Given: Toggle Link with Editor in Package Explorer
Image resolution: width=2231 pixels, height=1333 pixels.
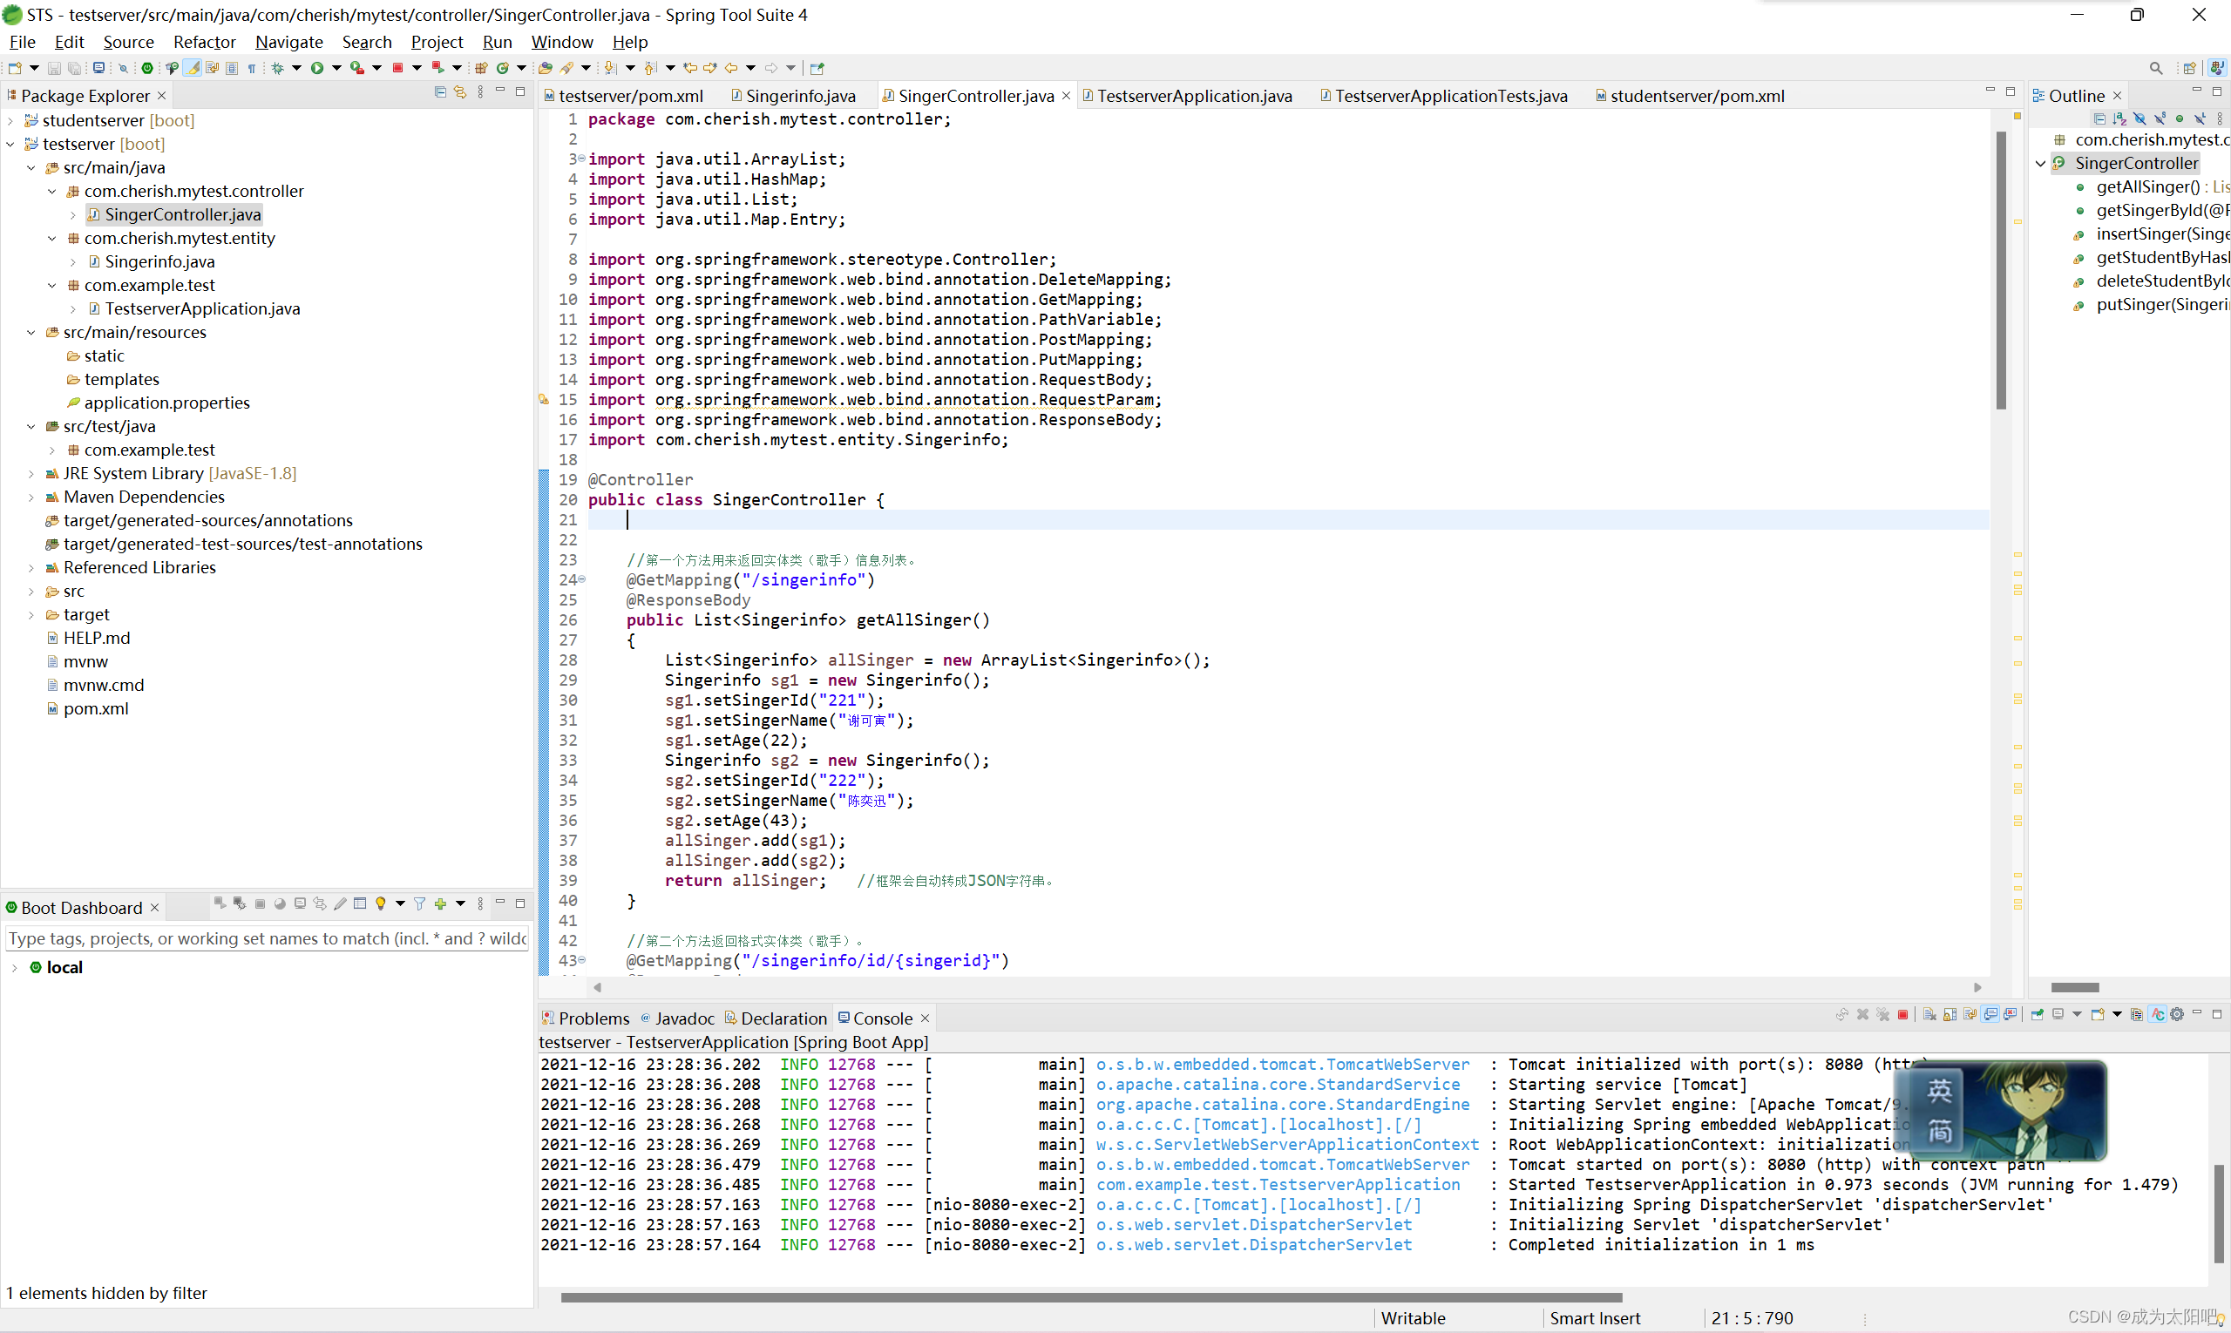Looking at the screenshot, I should [x=460, y=92].
